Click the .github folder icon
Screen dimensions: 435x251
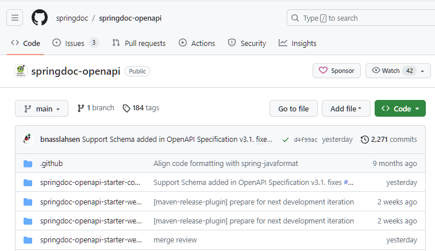click(28, 164)
